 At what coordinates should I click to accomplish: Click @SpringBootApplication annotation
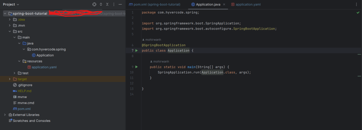pos(164,45)
